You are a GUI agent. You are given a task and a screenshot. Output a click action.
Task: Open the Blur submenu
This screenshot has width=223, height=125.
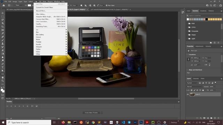50,32
